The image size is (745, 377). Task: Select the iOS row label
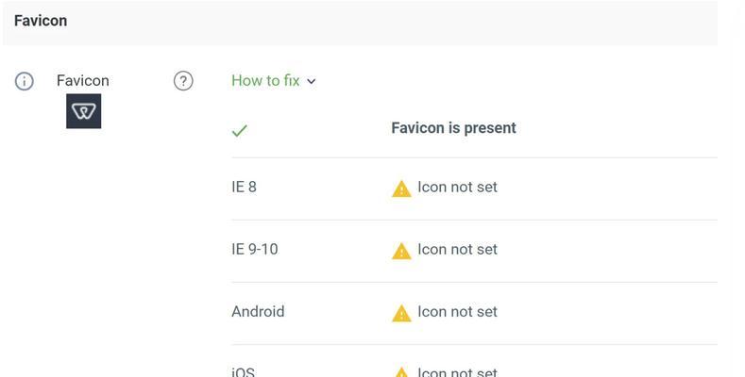pyautogui.click(x=244, y=371)
